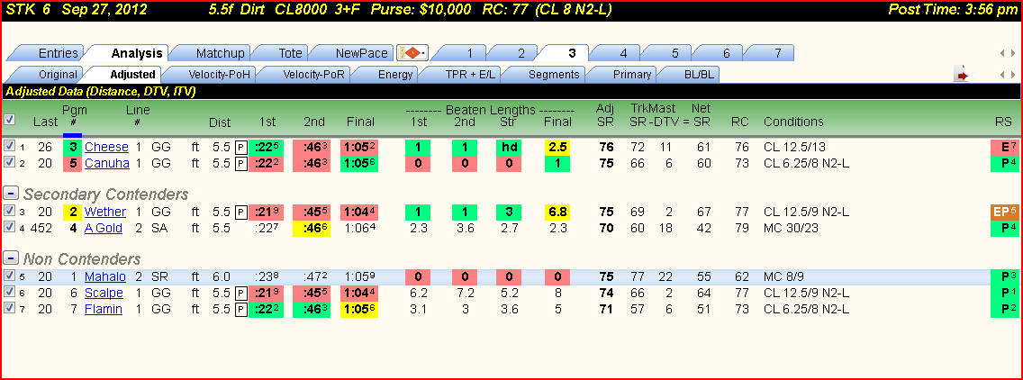Click the CL 12.5/13 conditions cell
Image resolution: width=1023 pixels, height=380 pixels.
pyautogui.click(x=794, y=147)
